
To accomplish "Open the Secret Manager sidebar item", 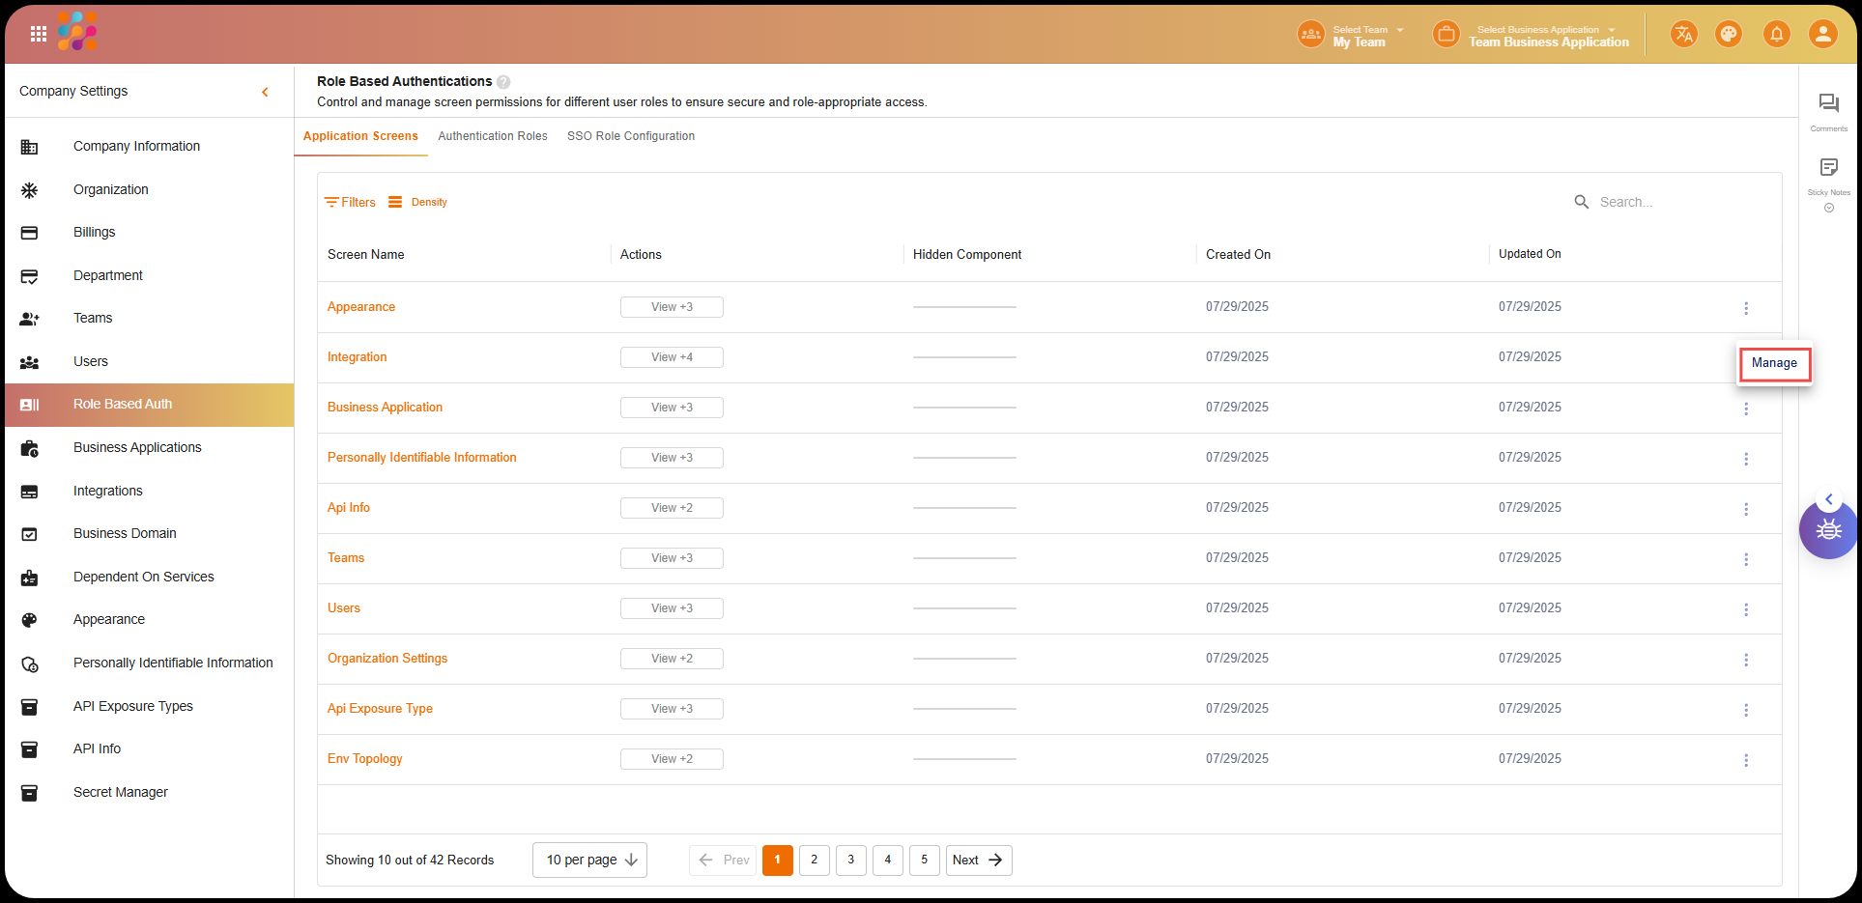I will tap(121, 792).
